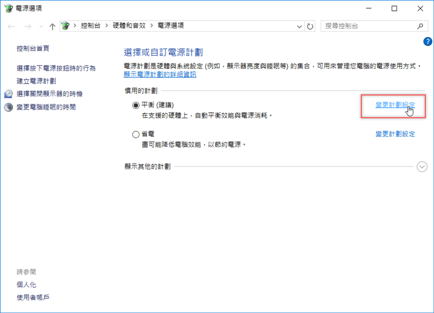Click the search magnifier icon

[x=420, y=26]
